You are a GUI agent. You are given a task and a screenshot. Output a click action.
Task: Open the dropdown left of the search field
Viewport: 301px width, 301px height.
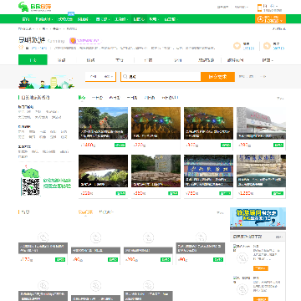[x=100, y=76]
